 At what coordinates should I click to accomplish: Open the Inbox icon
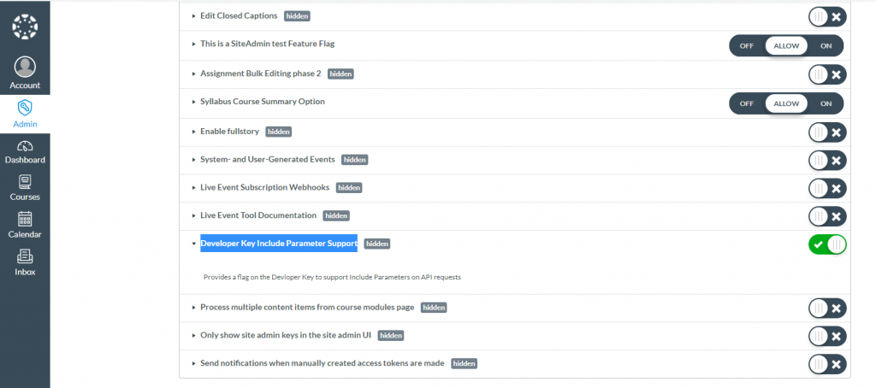[25, 256]
